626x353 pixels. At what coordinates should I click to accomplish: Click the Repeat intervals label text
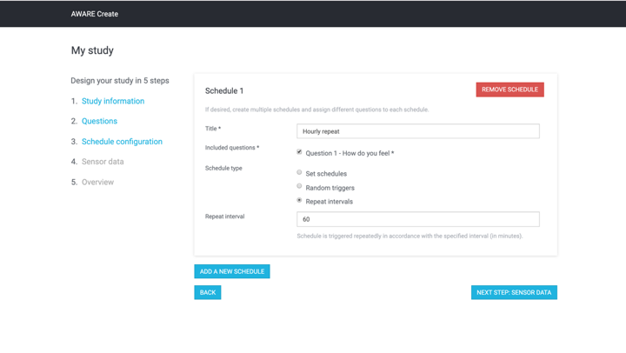coord(329,202)
